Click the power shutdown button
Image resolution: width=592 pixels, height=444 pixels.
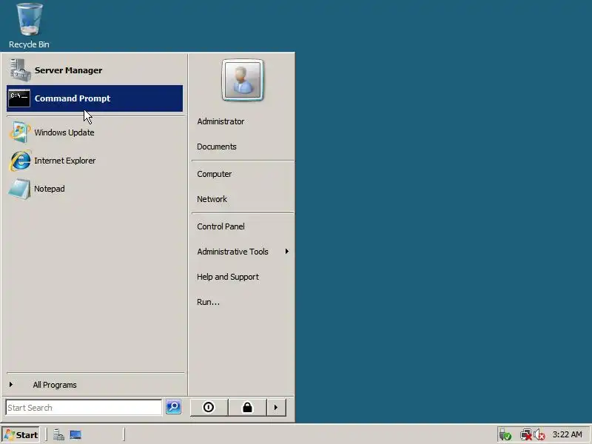(209, 408)
